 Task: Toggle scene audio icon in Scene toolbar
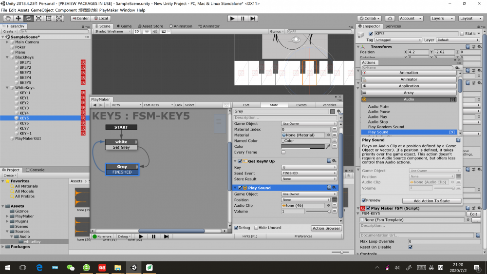(x=155, y=31)
